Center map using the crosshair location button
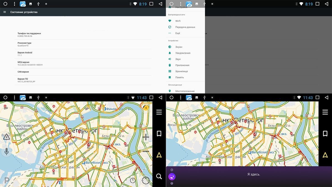The width and height of the screenshot is (332, 187). click(x=146, y=180)
